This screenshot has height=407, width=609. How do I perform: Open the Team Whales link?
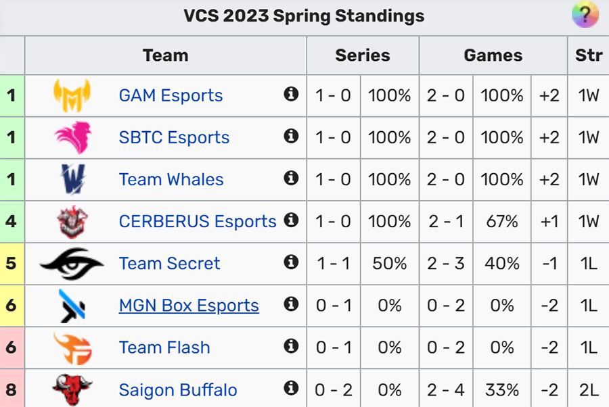171,179
